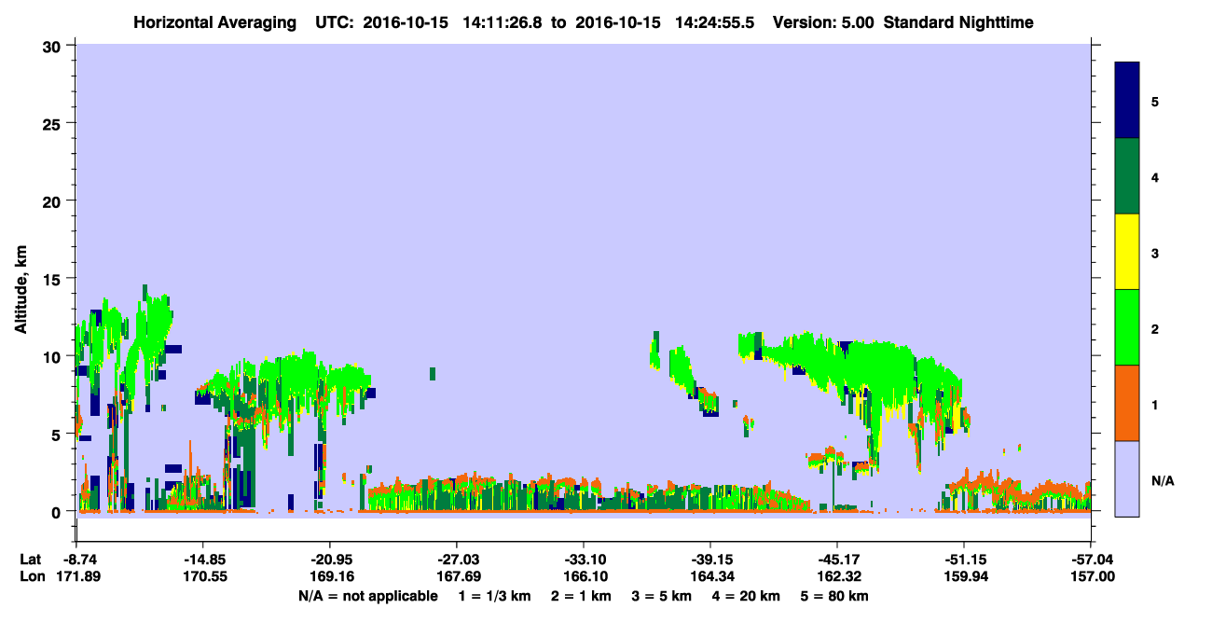Click the legend entry '2 = 1 km'
The width and height of the screenshot is (1212, 622).
(x=580, y=596)
